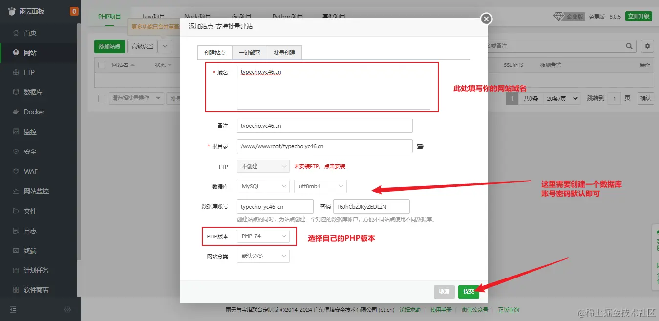Viewport: 659px width, 321px height.
Task: Click the bottom sidebar settings gear icon
Action: (68, 309)
